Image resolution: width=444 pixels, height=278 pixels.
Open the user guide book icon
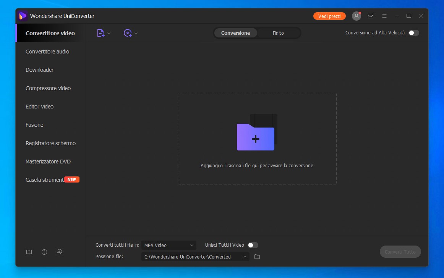pyautogui.click(x=29, y=252)
